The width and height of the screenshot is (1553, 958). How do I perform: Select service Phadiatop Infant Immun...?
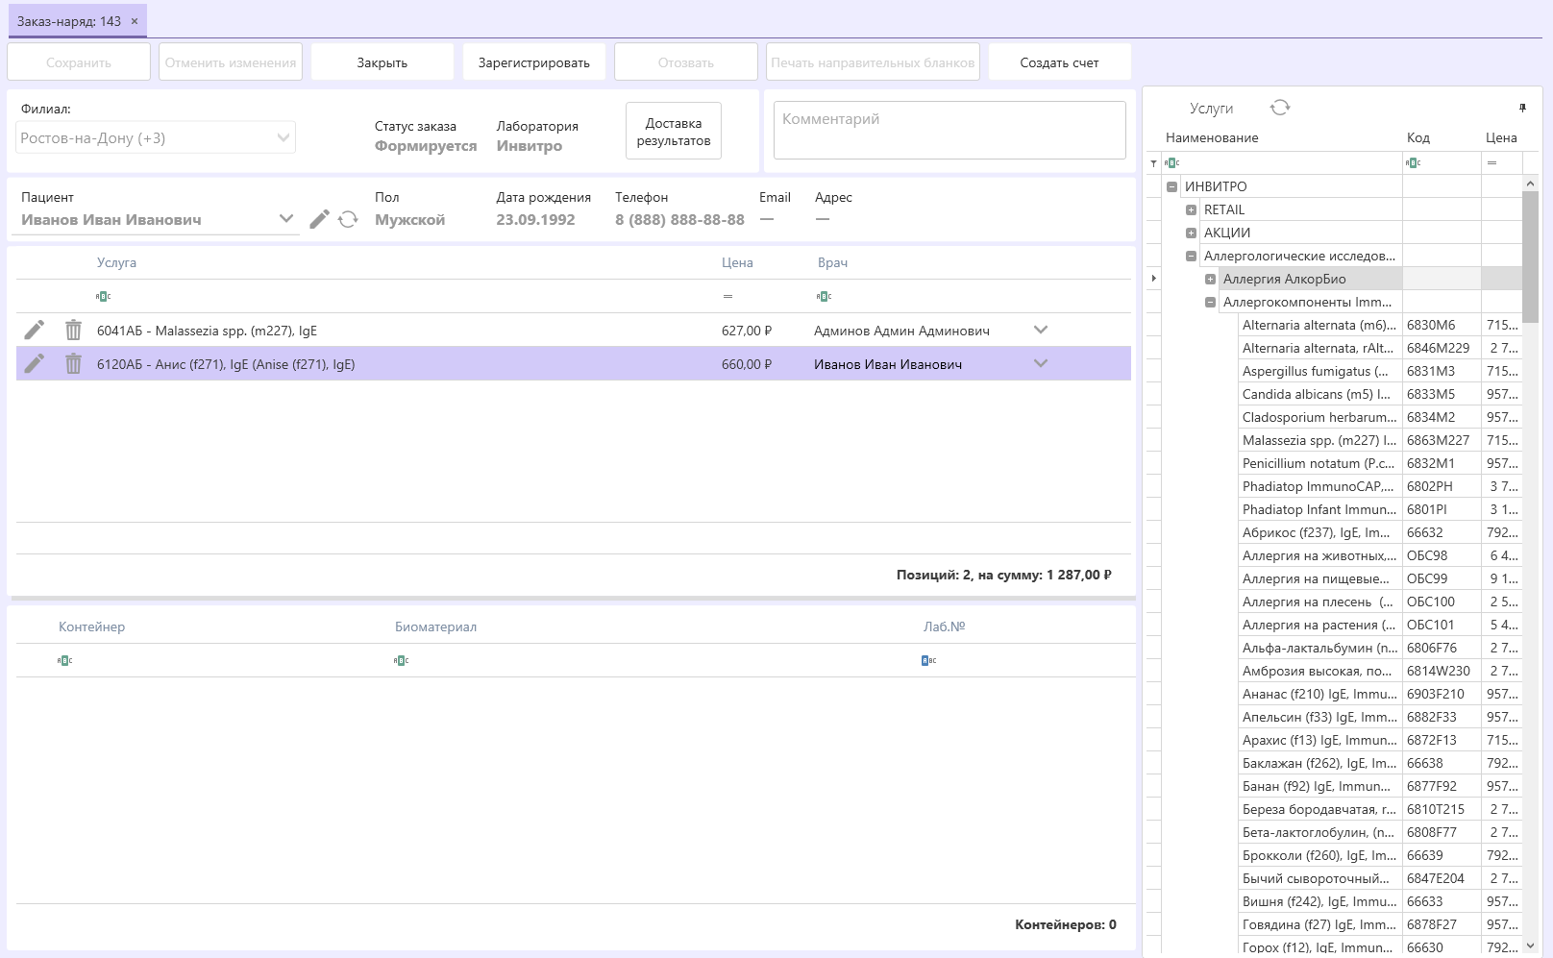click(x=1319, y=509)
